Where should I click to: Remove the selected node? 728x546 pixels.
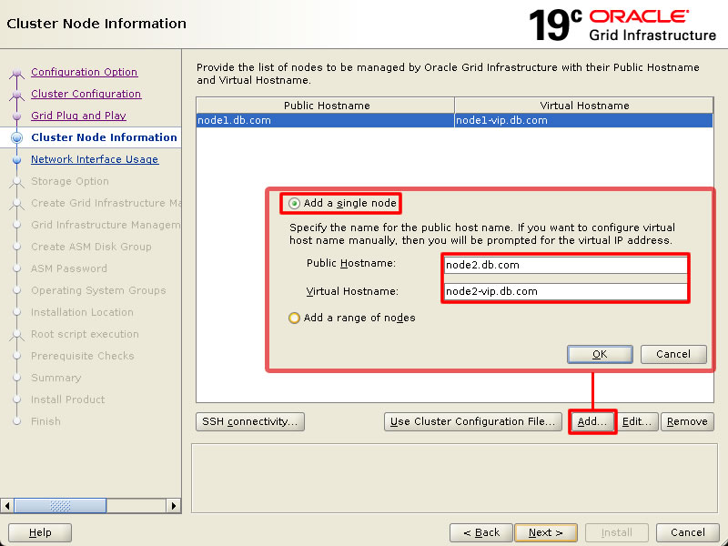coord(687,421)
